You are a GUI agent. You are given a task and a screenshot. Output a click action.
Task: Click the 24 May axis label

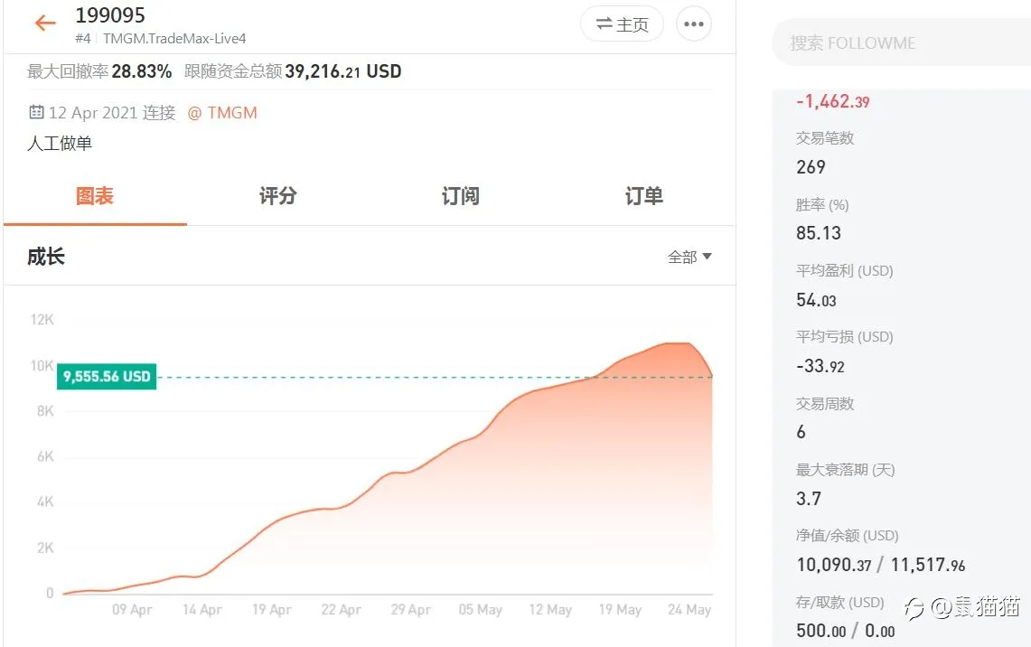point(689,610)
